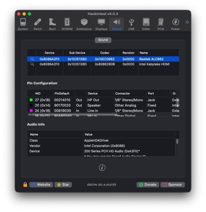Select pin row 24 (0x18)

pyautogui.click(x=103, y=111)
